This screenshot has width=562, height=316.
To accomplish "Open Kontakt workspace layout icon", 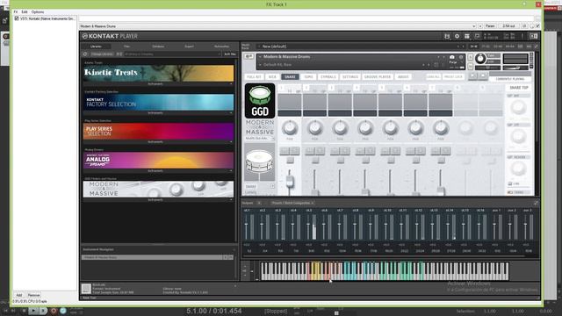I will coord(466,36).
